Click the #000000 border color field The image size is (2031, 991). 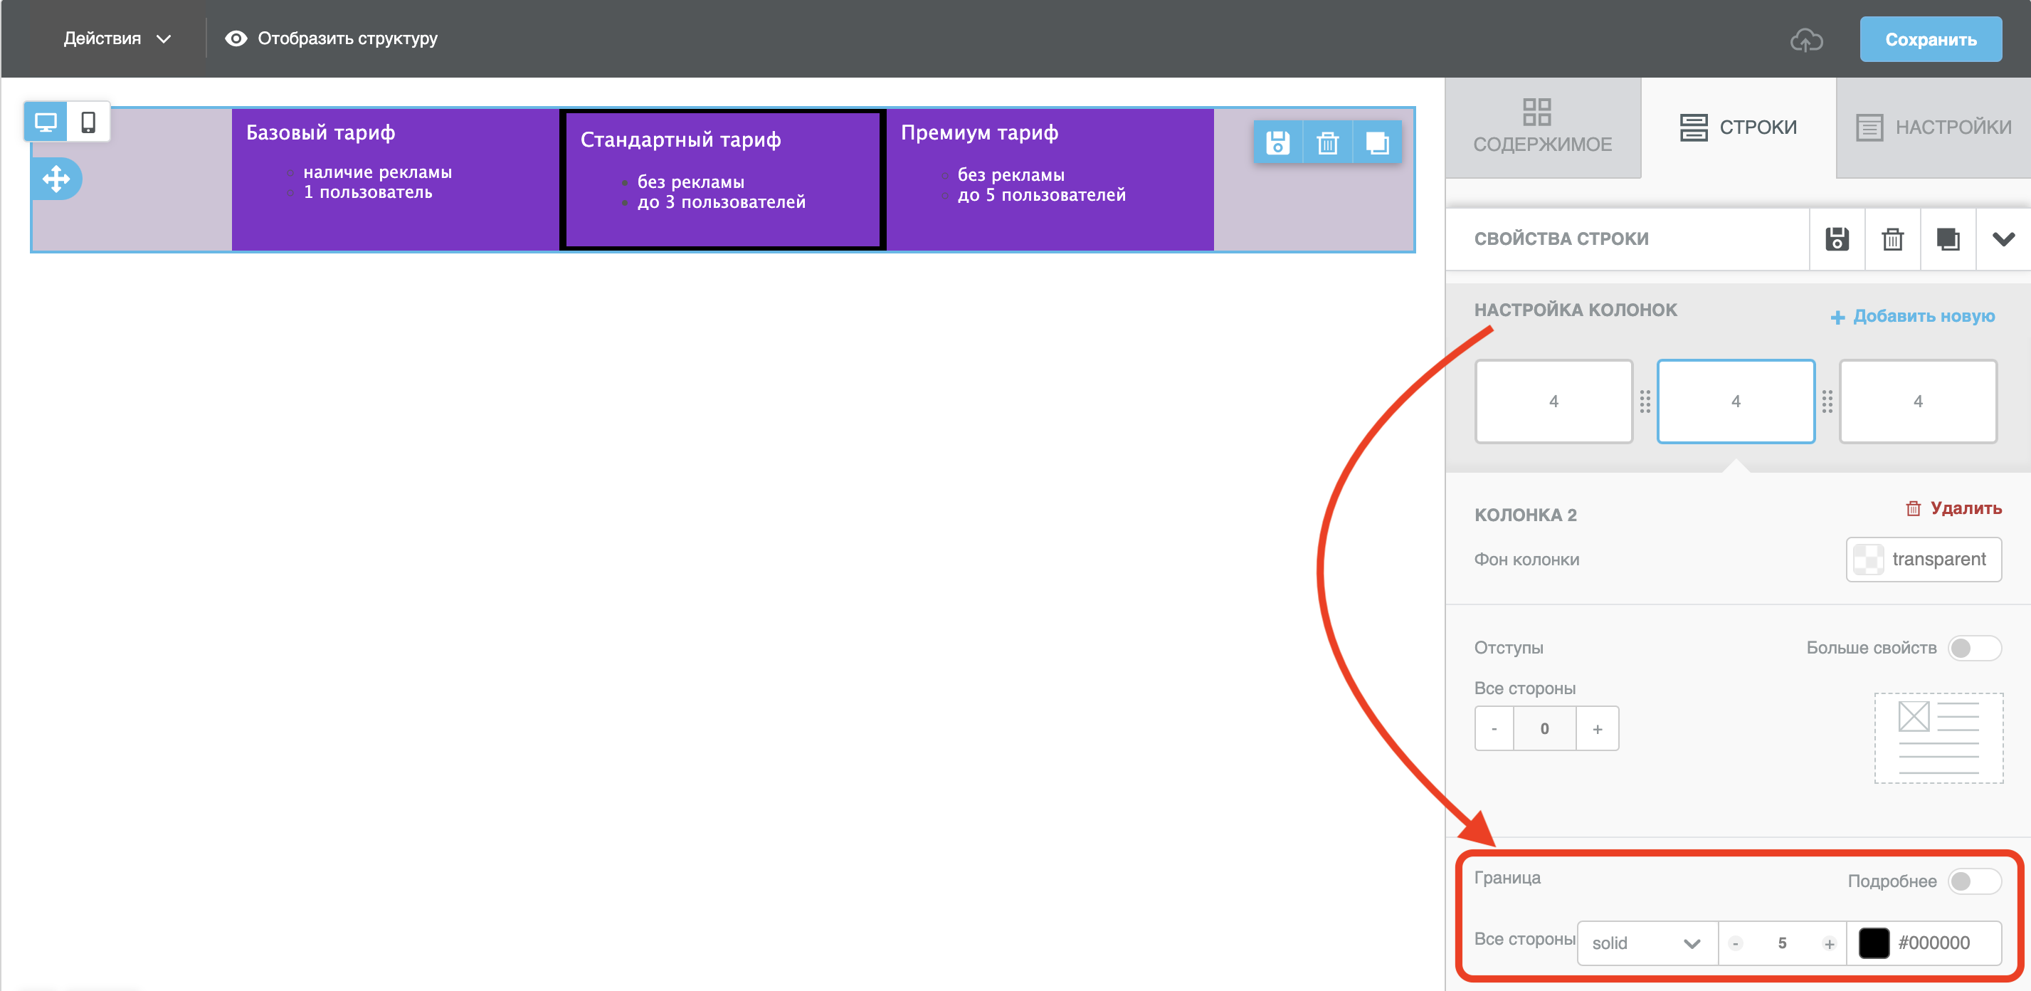pos(1934,943)
